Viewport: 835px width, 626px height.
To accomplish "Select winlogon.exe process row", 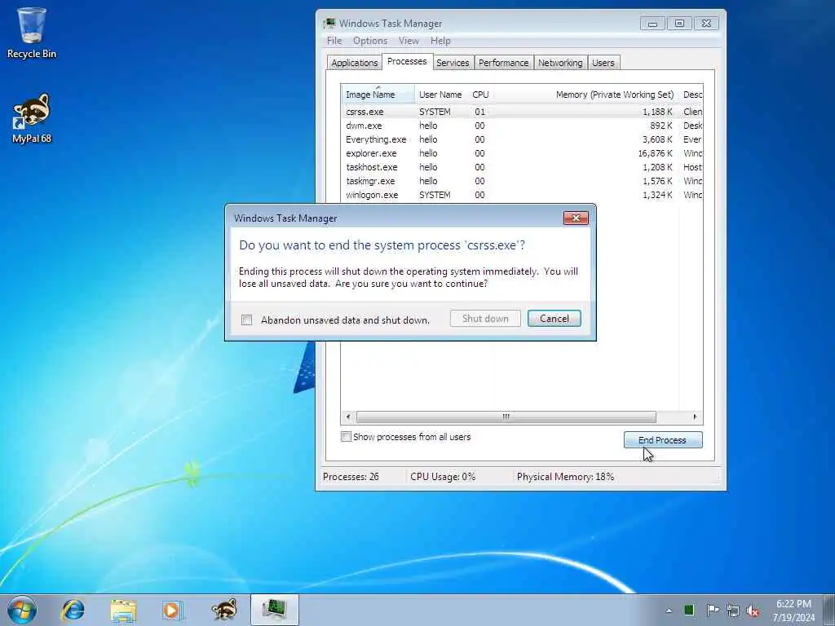I will pos(522,195).
